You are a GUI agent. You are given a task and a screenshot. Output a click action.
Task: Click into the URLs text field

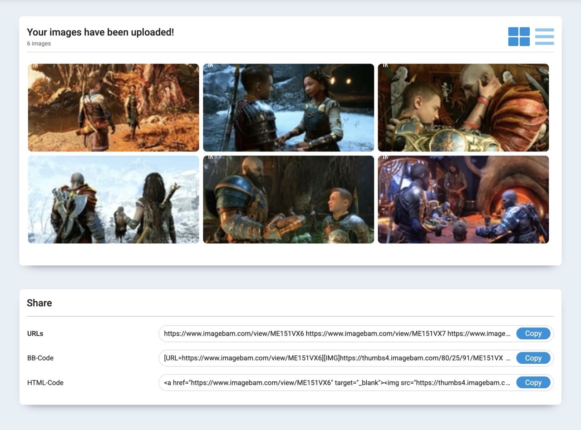tap(337, 333)
